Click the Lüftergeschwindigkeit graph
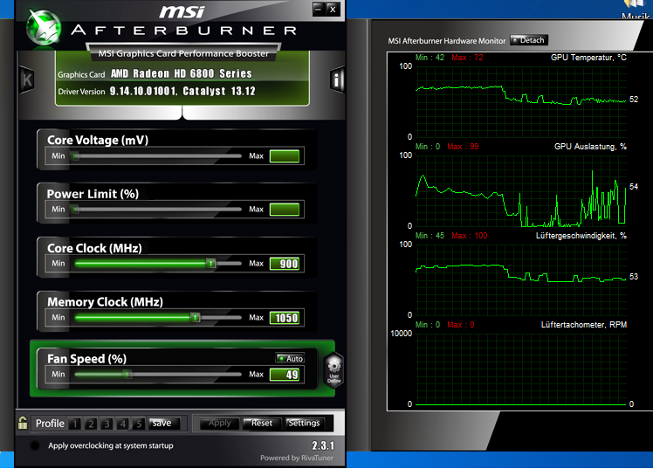 click(520, 279)
